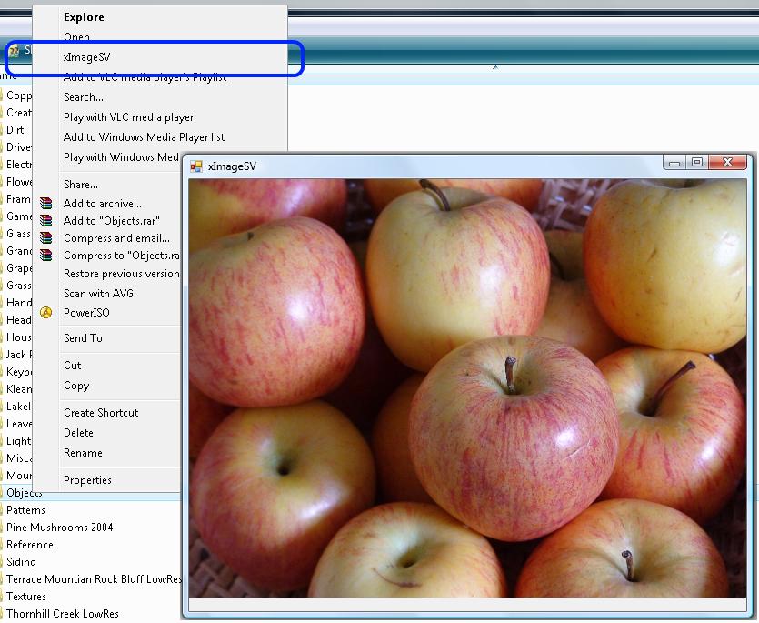This screenshot has height=623, width=759.
Task: Click the Play with Windows Media Player entry
Action: 121,157
